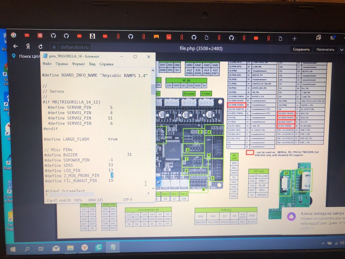Open the cyan C app on taskbar
Viewport: 345px width, 259px height.
(x=99, y=247)
